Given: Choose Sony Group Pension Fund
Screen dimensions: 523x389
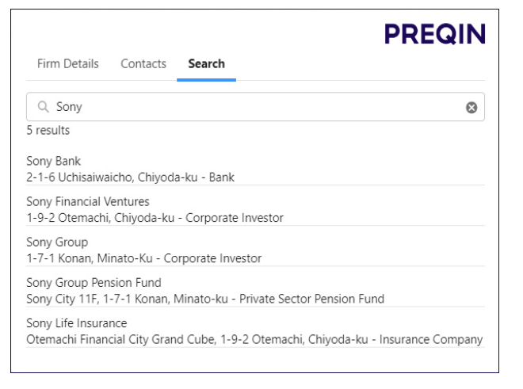Looking at the screenshot, I should coord(94,283).
